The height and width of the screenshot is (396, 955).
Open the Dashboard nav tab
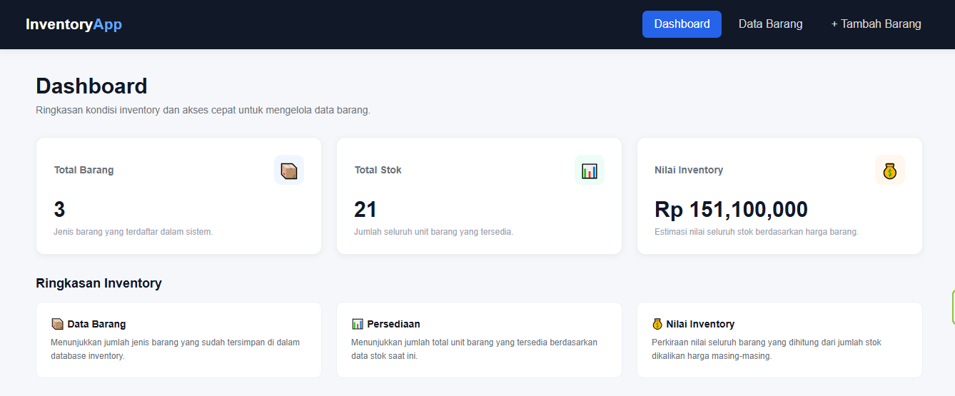682,24
